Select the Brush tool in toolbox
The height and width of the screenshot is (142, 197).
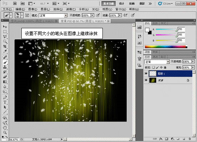click(5, 62)
